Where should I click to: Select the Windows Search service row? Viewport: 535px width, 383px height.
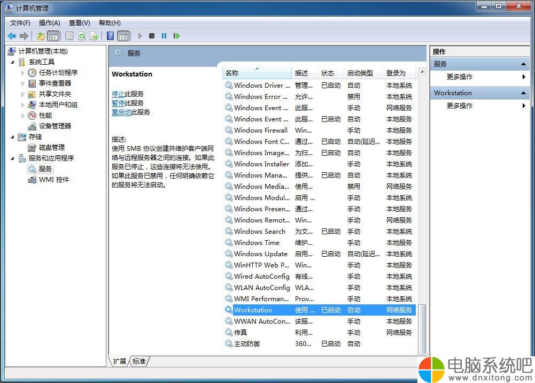(x=319, y=232)
